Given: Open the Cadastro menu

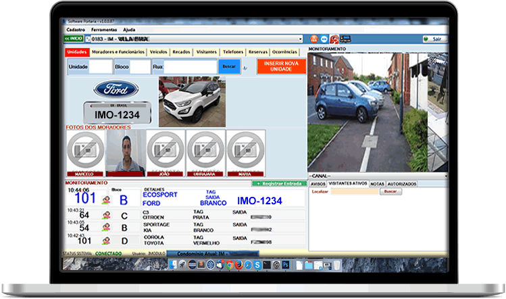Looking at the screenshot, I should click(x=76, y=30).
